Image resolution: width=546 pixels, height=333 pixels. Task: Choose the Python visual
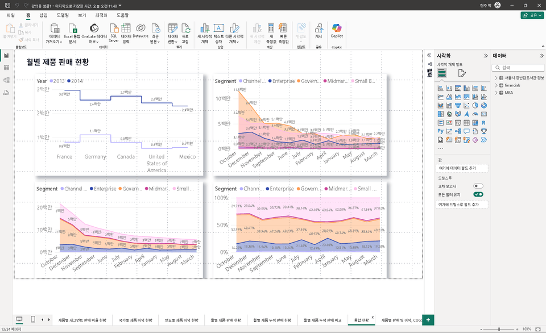coord(440,131)
